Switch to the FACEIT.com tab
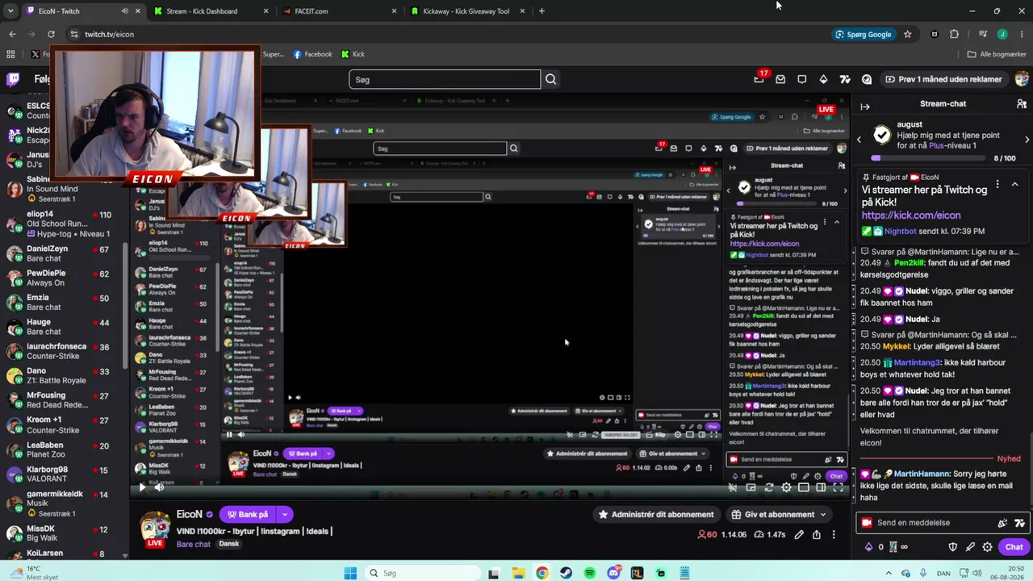This screenshot has height=581, width=1033. coord(339,11)
